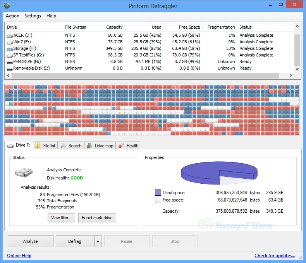Click the drive list vertical scrollbar thumb
Image resolution: width=306 pixels, height=263 pixels.
tap(297, 50)
